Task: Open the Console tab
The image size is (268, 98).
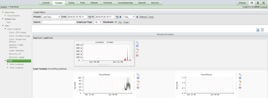Action: click(x=46, y=3)
